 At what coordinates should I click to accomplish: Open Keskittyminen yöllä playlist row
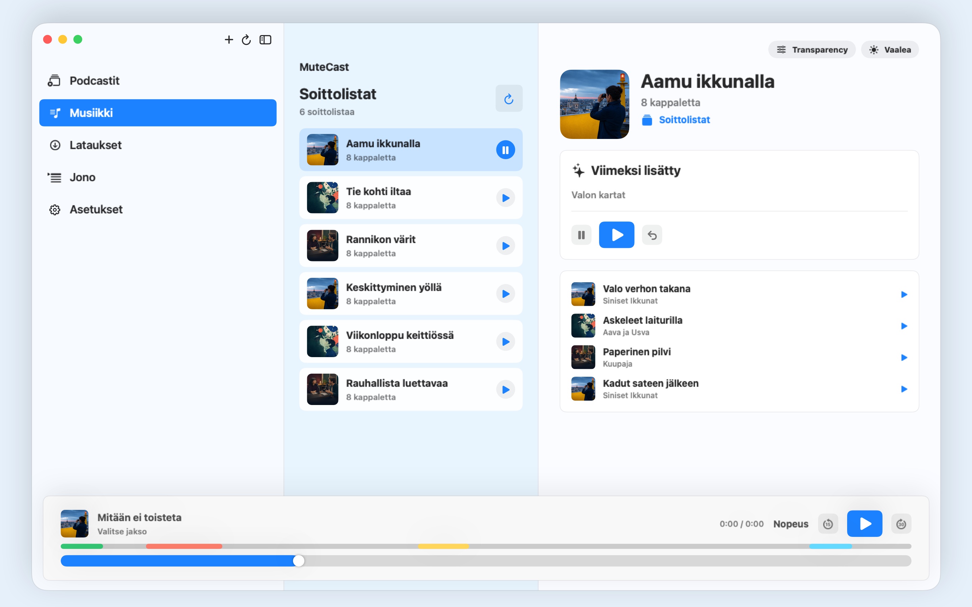[x=410, y=293]
